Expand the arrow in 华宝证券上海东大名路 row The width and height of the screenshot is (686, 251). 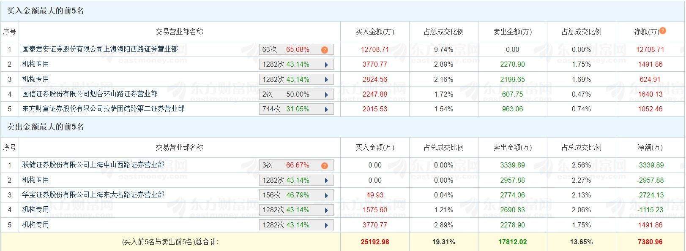click(x=326, y=195)
